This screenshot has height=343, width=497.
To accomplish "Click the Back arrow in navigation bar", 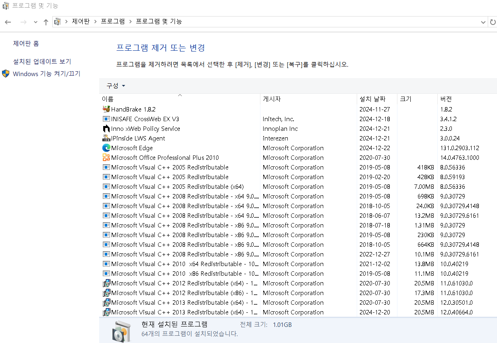I will click(8, 22).
